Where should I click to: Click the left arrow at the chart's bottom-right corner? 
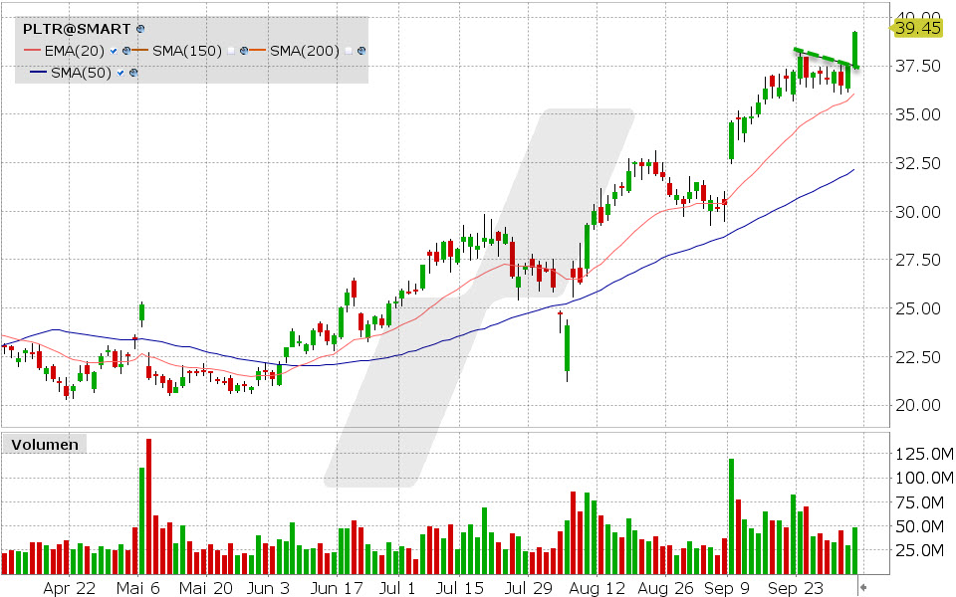[x=862, y=587]
